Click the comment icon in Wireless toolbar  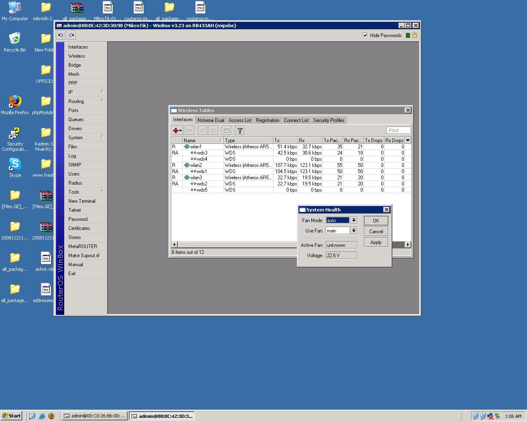[x=226, y=131]
